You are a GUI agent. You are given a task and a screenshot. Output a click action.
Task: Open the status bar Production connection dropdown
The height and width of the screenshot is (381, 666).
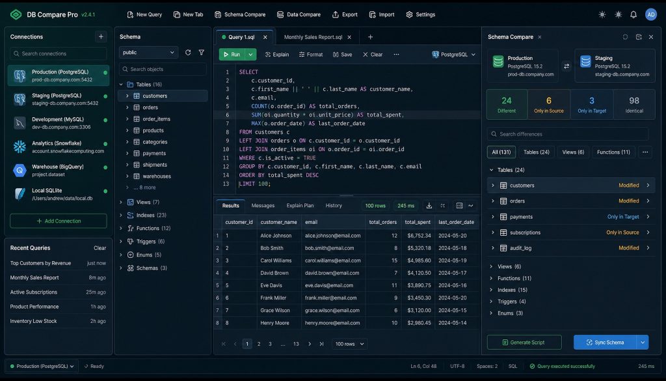(42, 366)
